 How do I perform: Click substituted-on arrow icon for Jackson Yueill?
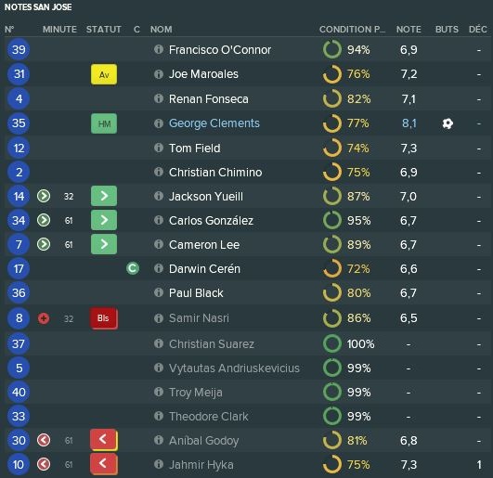click(x=44, y=196)
